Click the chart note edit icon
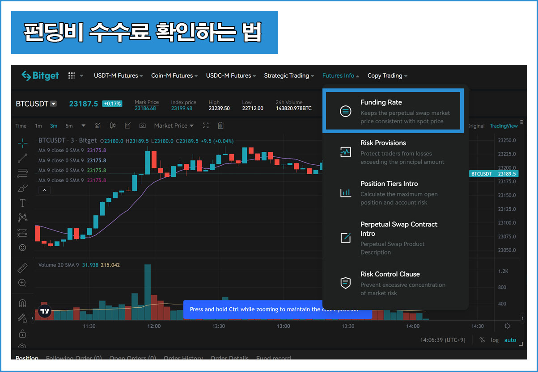The height and width of the screenshot is (372, 538). coord(127,126)
